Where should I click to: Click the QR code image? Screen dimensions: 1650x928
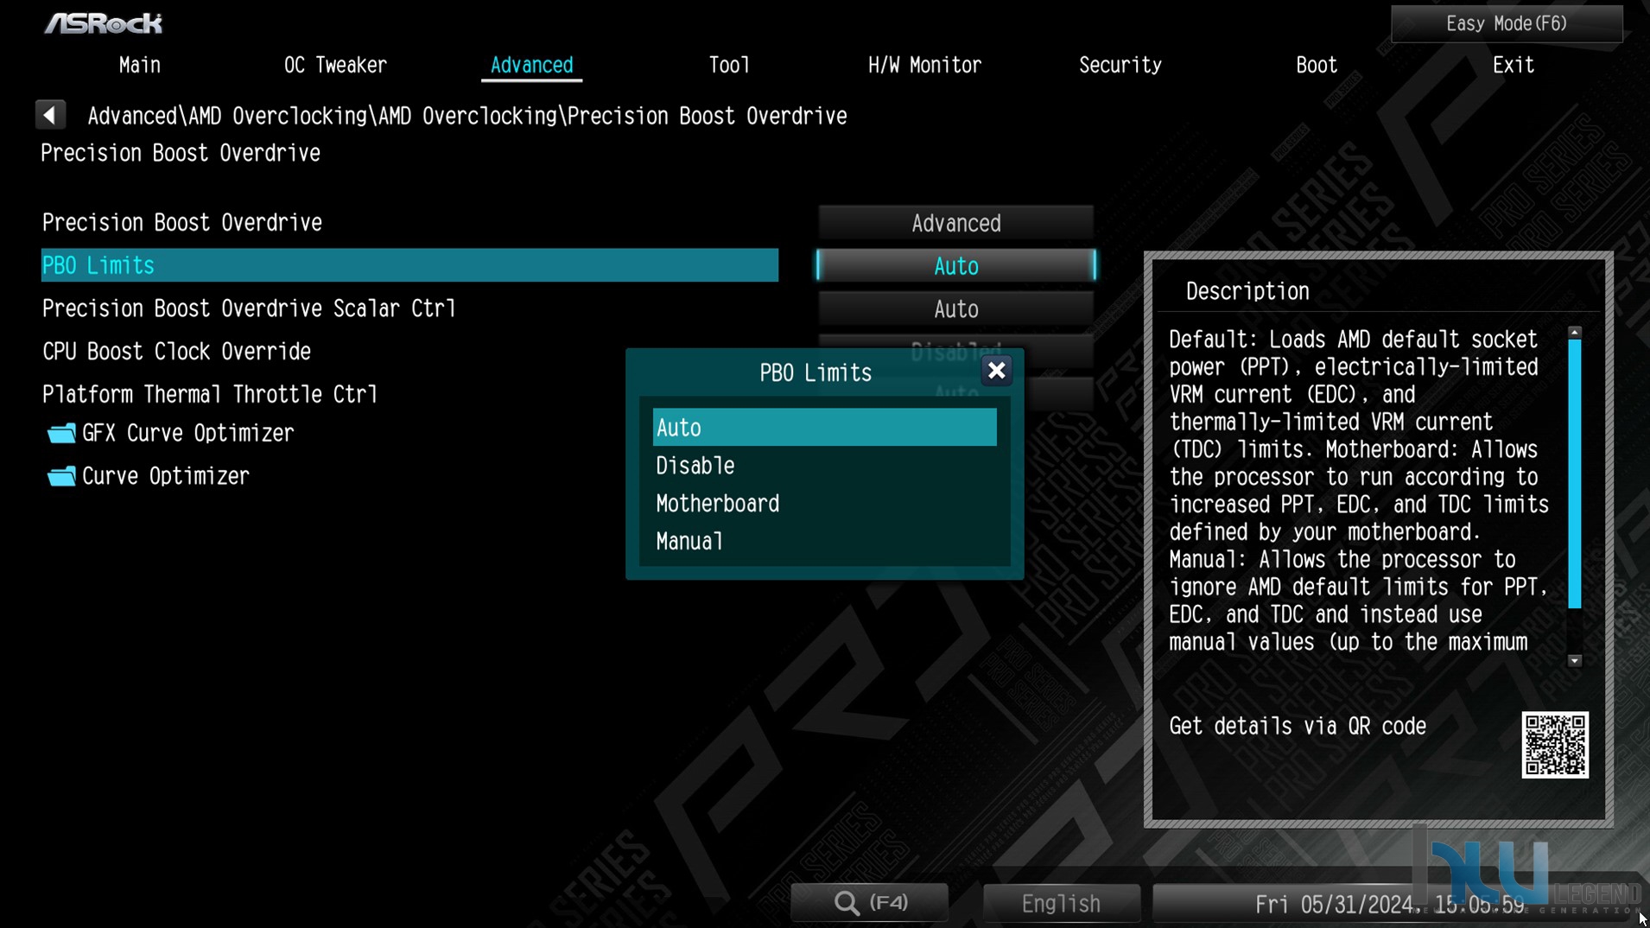(1554, 745)
